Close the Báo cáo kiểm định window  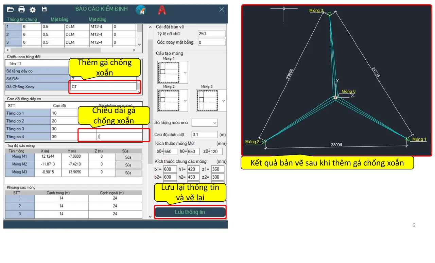coord(222,9)
